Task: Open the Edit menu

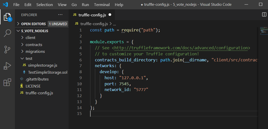Action: click(x=28, y=5)
